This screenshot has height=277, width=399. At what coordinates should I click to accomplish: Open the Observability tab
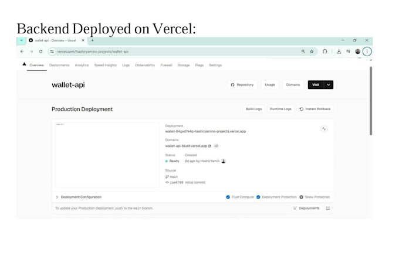pyautogui.click(x=145, y=65)
